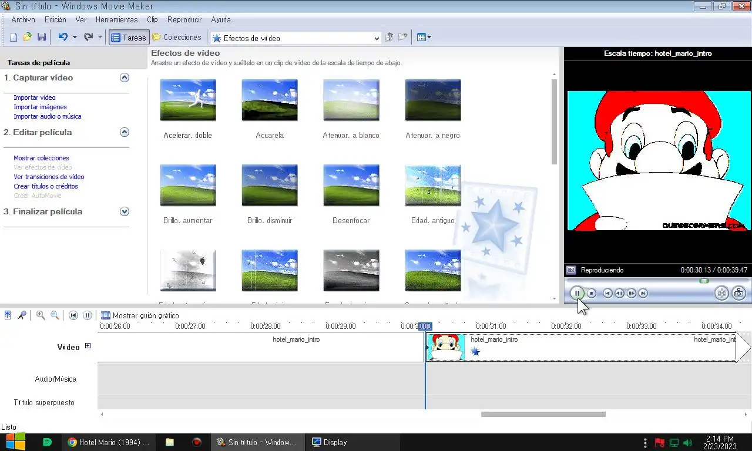This screenshot has height=451, width=752.
Task: Expand the Video track plus box
Action: [x=88, y=346]
